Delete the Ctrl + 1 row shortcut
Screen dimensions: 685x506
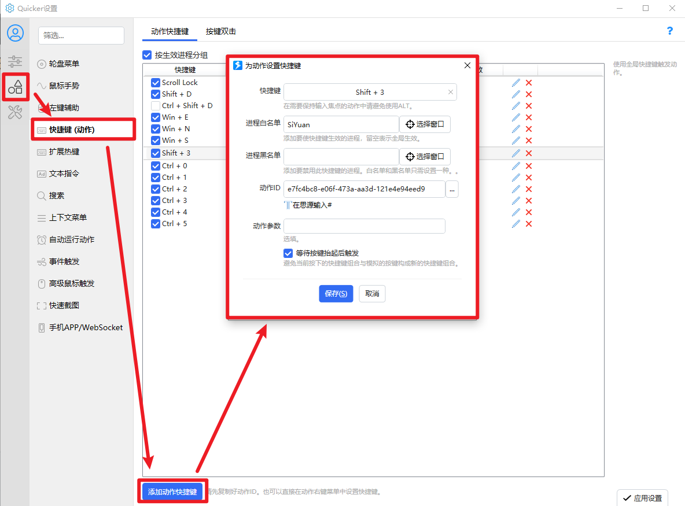pyautogui.click(x=529, y=178)
